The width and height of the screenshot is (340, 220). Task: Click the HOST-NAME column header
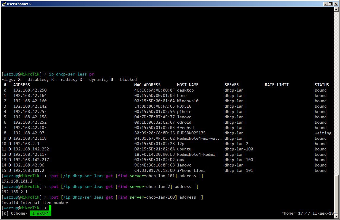point(188,85)
